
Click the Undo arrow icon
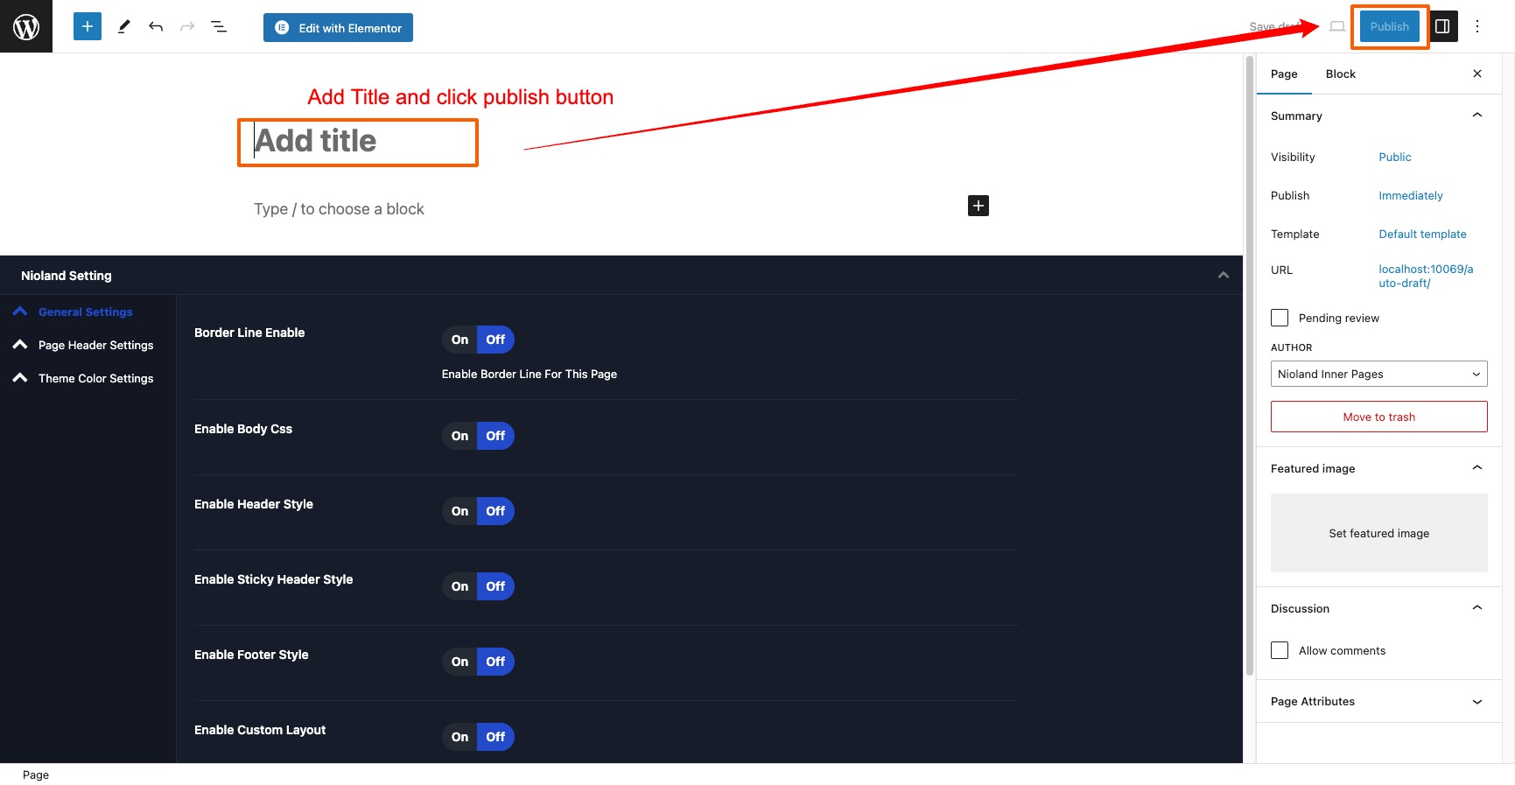point(156,26)
